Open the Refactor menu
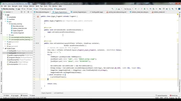The width and height of the screenshot is (181, 101). point(32,6)
